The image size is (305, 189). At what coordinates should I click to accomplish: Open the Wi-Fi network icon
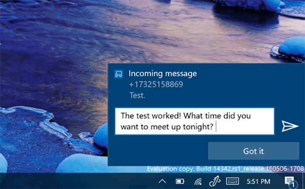pyautogui.click(x=198, y=181)
